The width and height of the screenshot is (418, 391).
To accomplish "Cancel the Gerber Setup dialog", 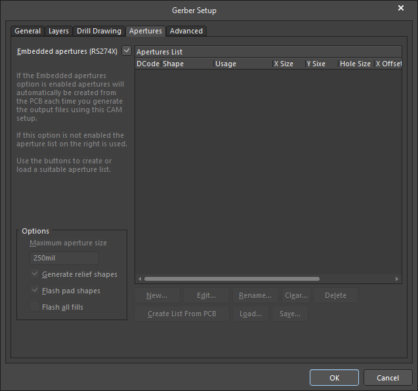I will pyautogui.click(x=388, y=378).
